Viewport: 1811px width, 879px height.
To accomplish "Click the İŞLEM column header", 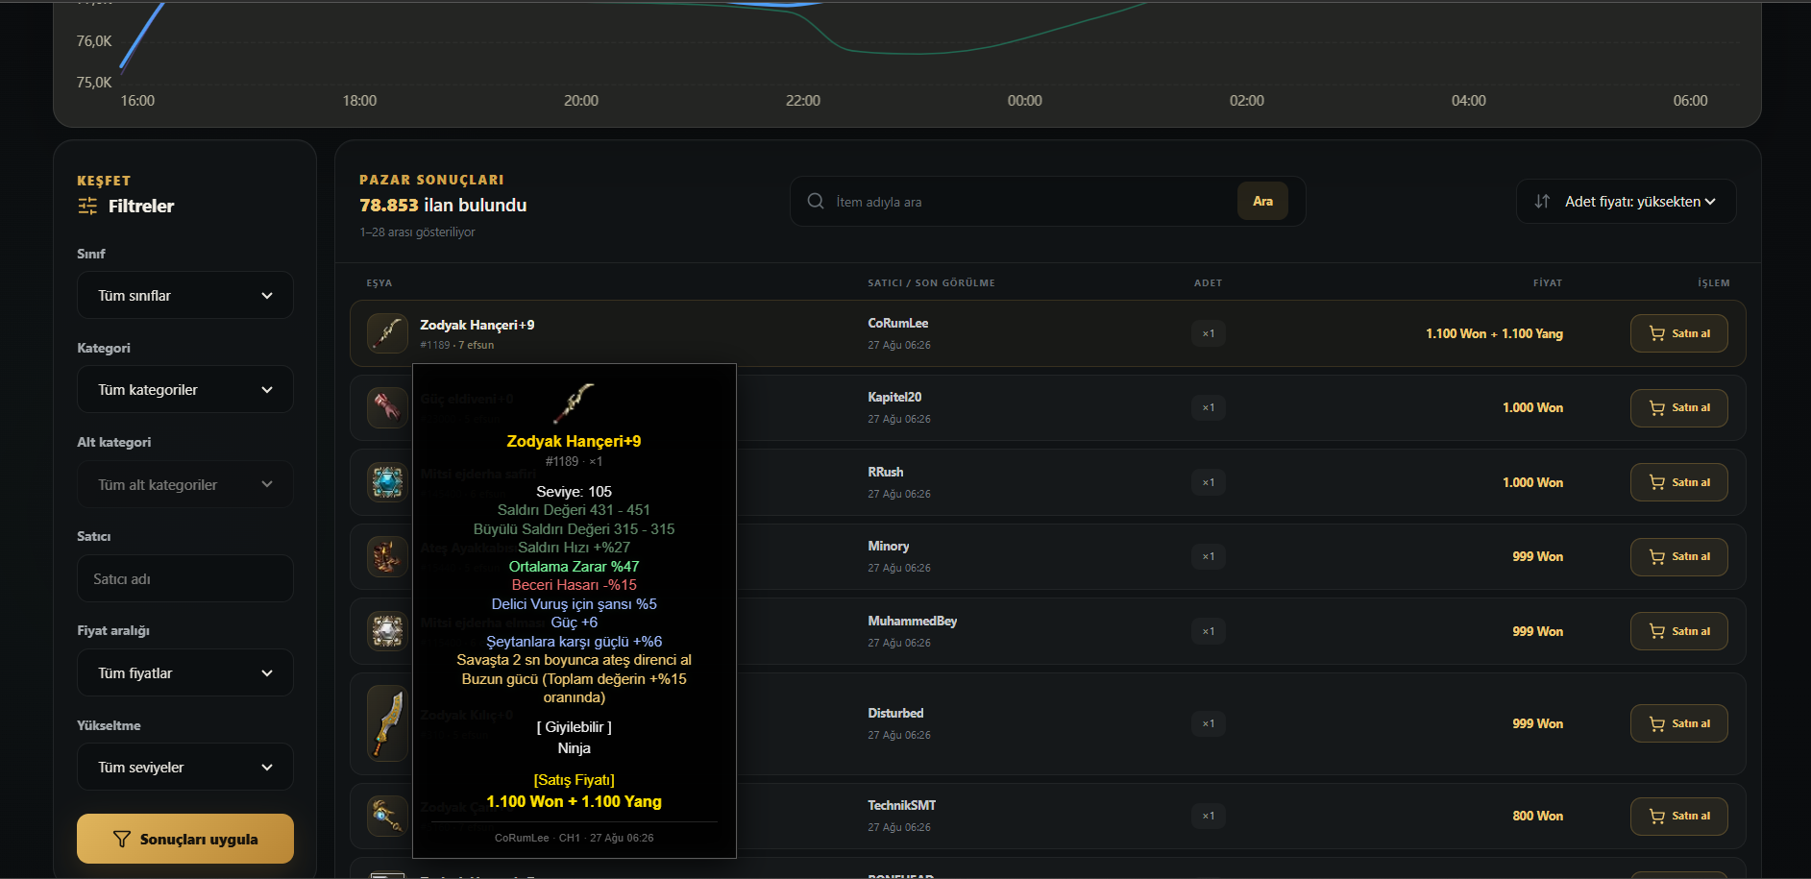I will (1714, 283).
